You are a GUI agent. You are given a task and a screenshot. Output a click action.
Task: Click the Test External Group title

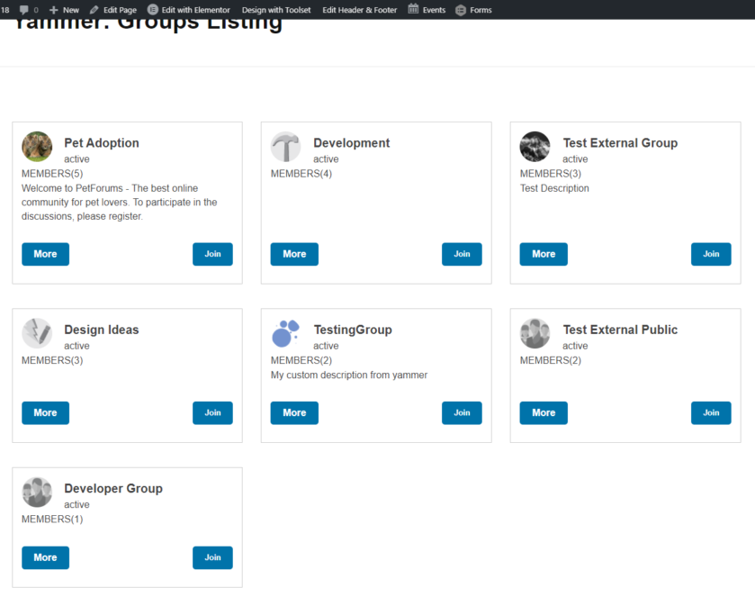pyautogui.click(x=620, y=143)
